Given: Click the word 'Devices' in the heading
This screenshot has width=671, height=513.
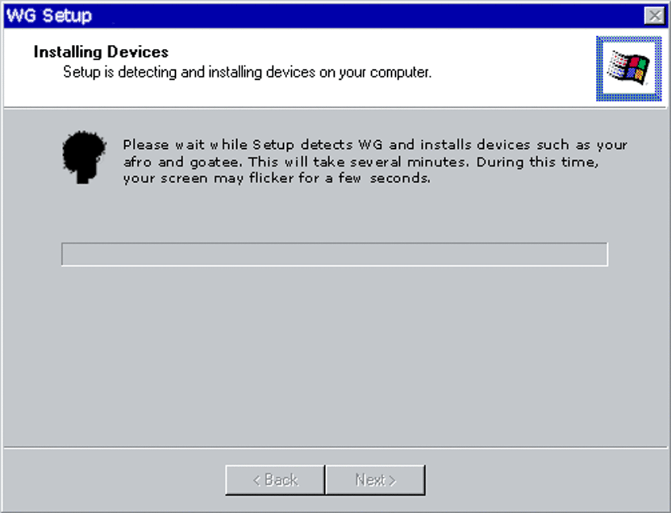Looking at the screenshot, I should [x=138, y=52].
